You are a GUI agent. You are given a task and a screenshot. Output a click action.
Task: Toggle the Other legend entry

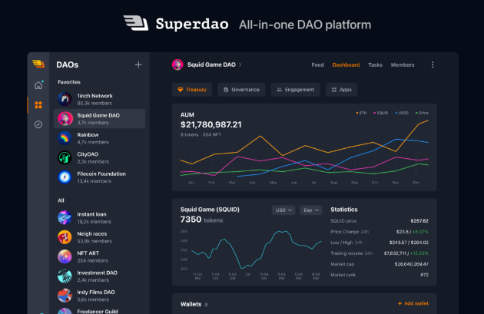tap(422, 113)
